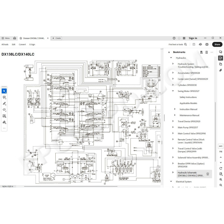Upload to cloud with the cloud icon
This screenshot has height=224, width=224.
point(200,44)
